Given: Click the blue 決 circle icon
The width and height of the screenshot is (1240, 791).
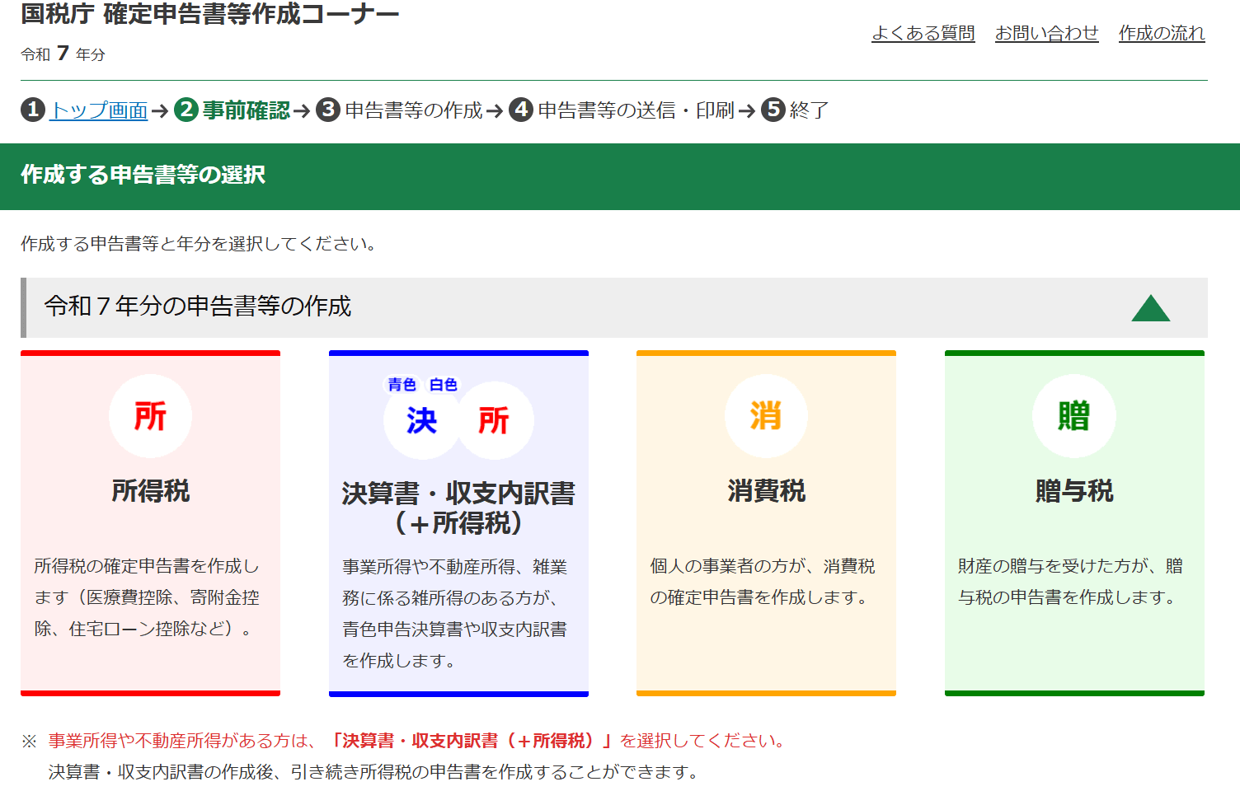Looking at the screenshot, I should pyautogui.click(x=421, y=421).
